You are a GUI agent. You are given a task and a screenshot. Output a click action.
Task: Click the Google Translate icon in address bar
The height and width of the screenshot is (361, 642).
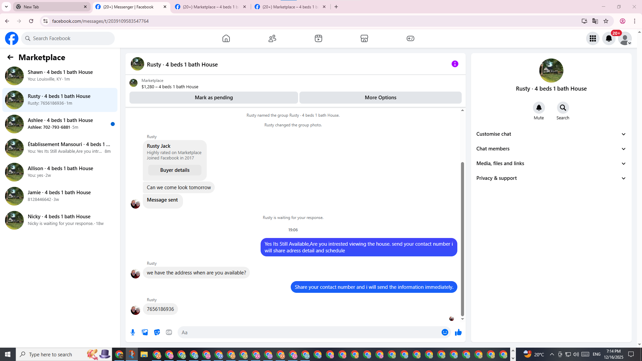tap(595, 21)
